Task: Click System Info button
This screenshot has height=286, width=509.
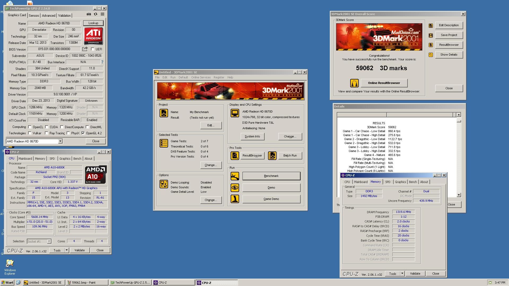Action: (x=252, y=137)
